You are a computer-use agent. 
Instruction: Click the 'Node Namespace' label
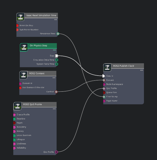(x=114, y=84)
